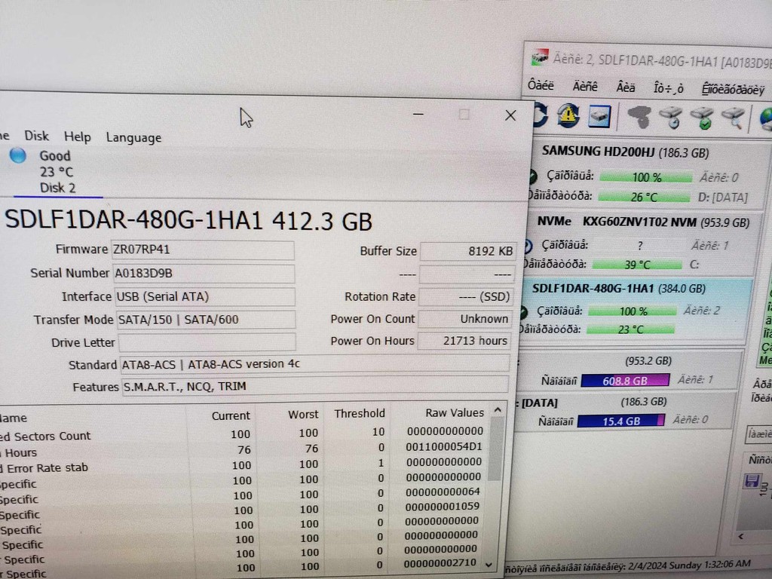
Task: Click SMART list scroll up arrow
Action: tap(498, 409)
